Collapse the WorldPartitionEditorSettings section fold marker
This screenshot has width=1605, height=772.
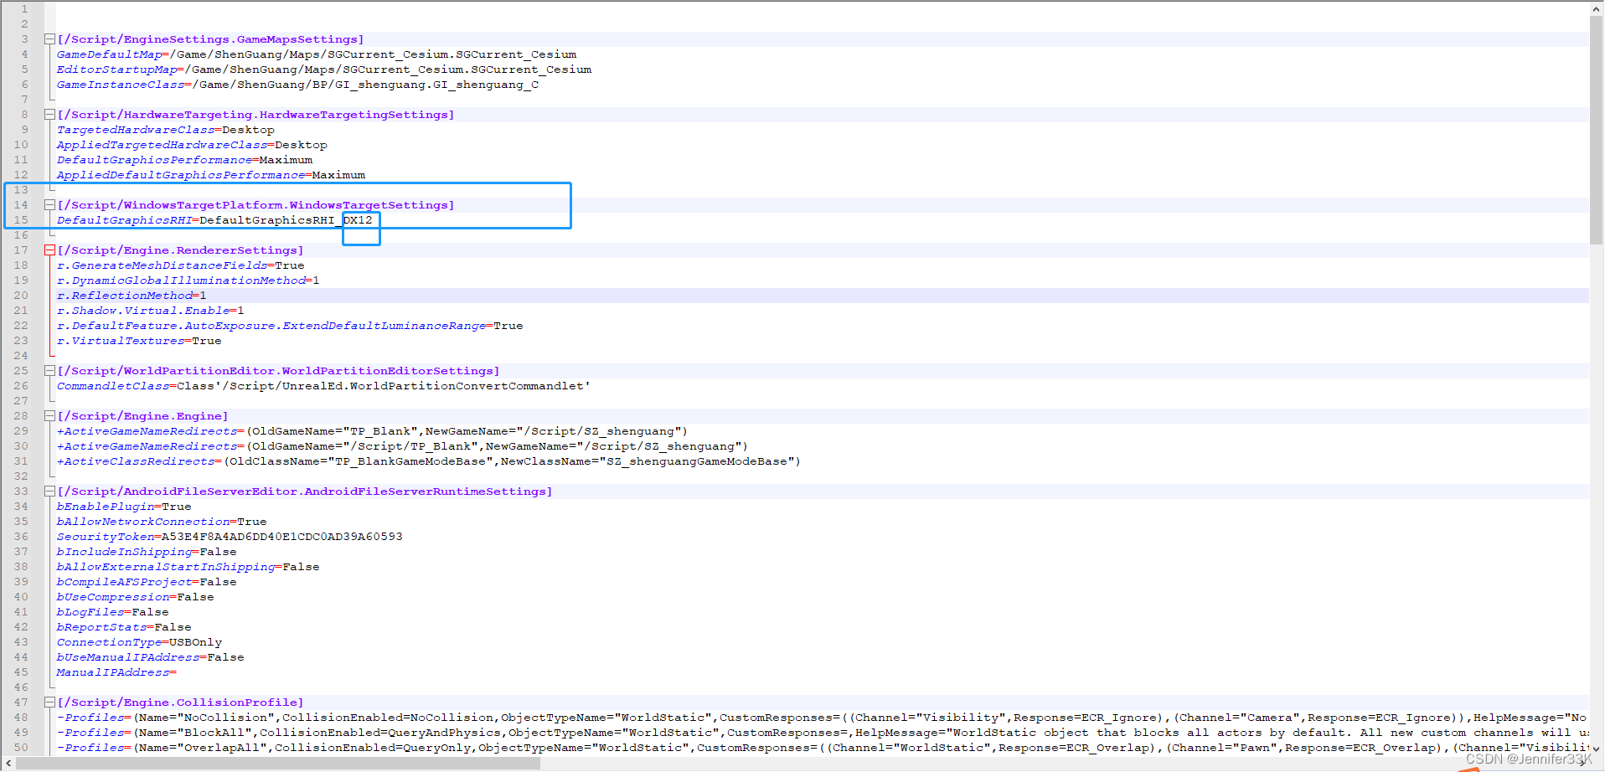tap(49, 370)
